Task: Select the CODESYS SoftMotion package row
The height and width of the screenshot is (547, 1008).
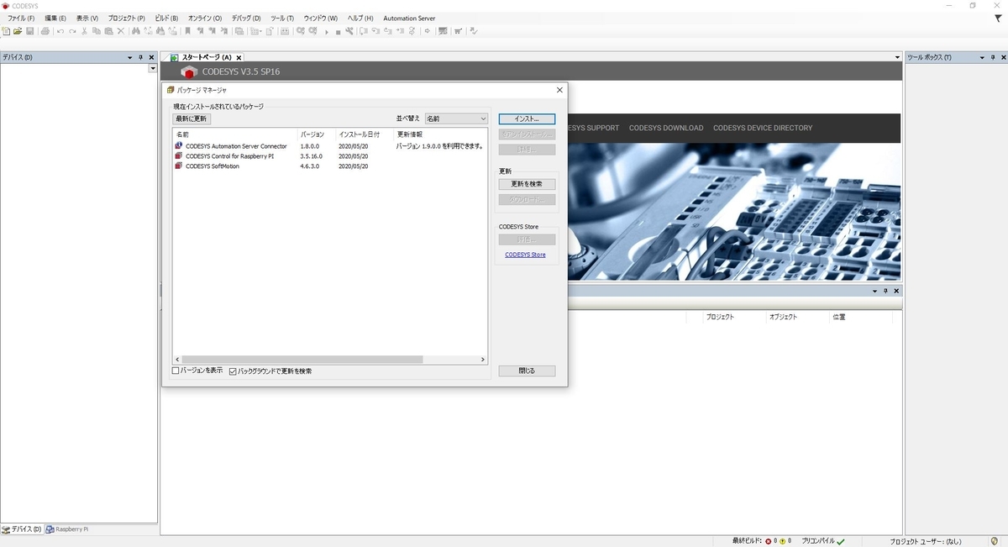Action: click(x=329, y=166)
